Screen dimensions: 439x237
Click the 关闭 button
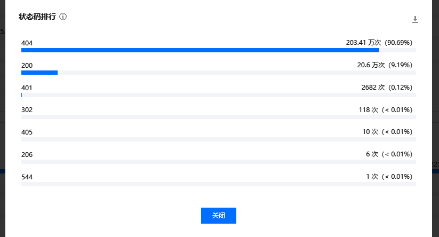[218, 216]
